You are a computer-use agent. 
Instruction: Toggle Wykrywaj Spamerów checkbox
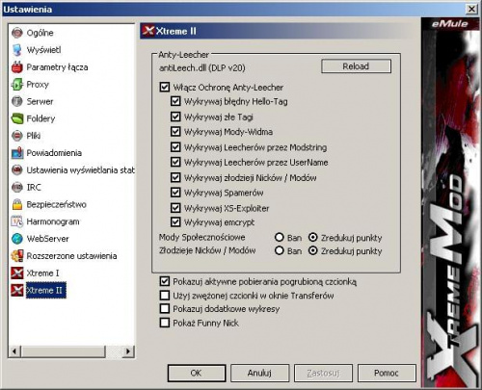[175, 193]
